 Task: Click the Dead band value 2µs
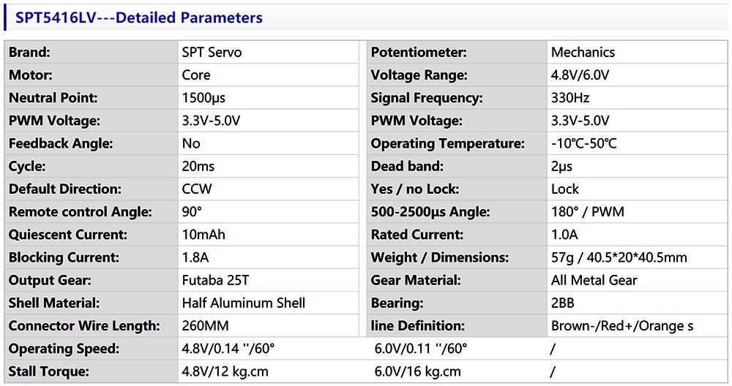[561, 166]
